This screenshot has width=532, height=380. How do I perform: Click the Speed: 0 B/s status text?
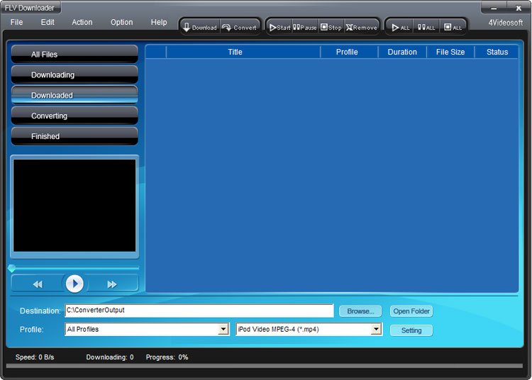35,357
